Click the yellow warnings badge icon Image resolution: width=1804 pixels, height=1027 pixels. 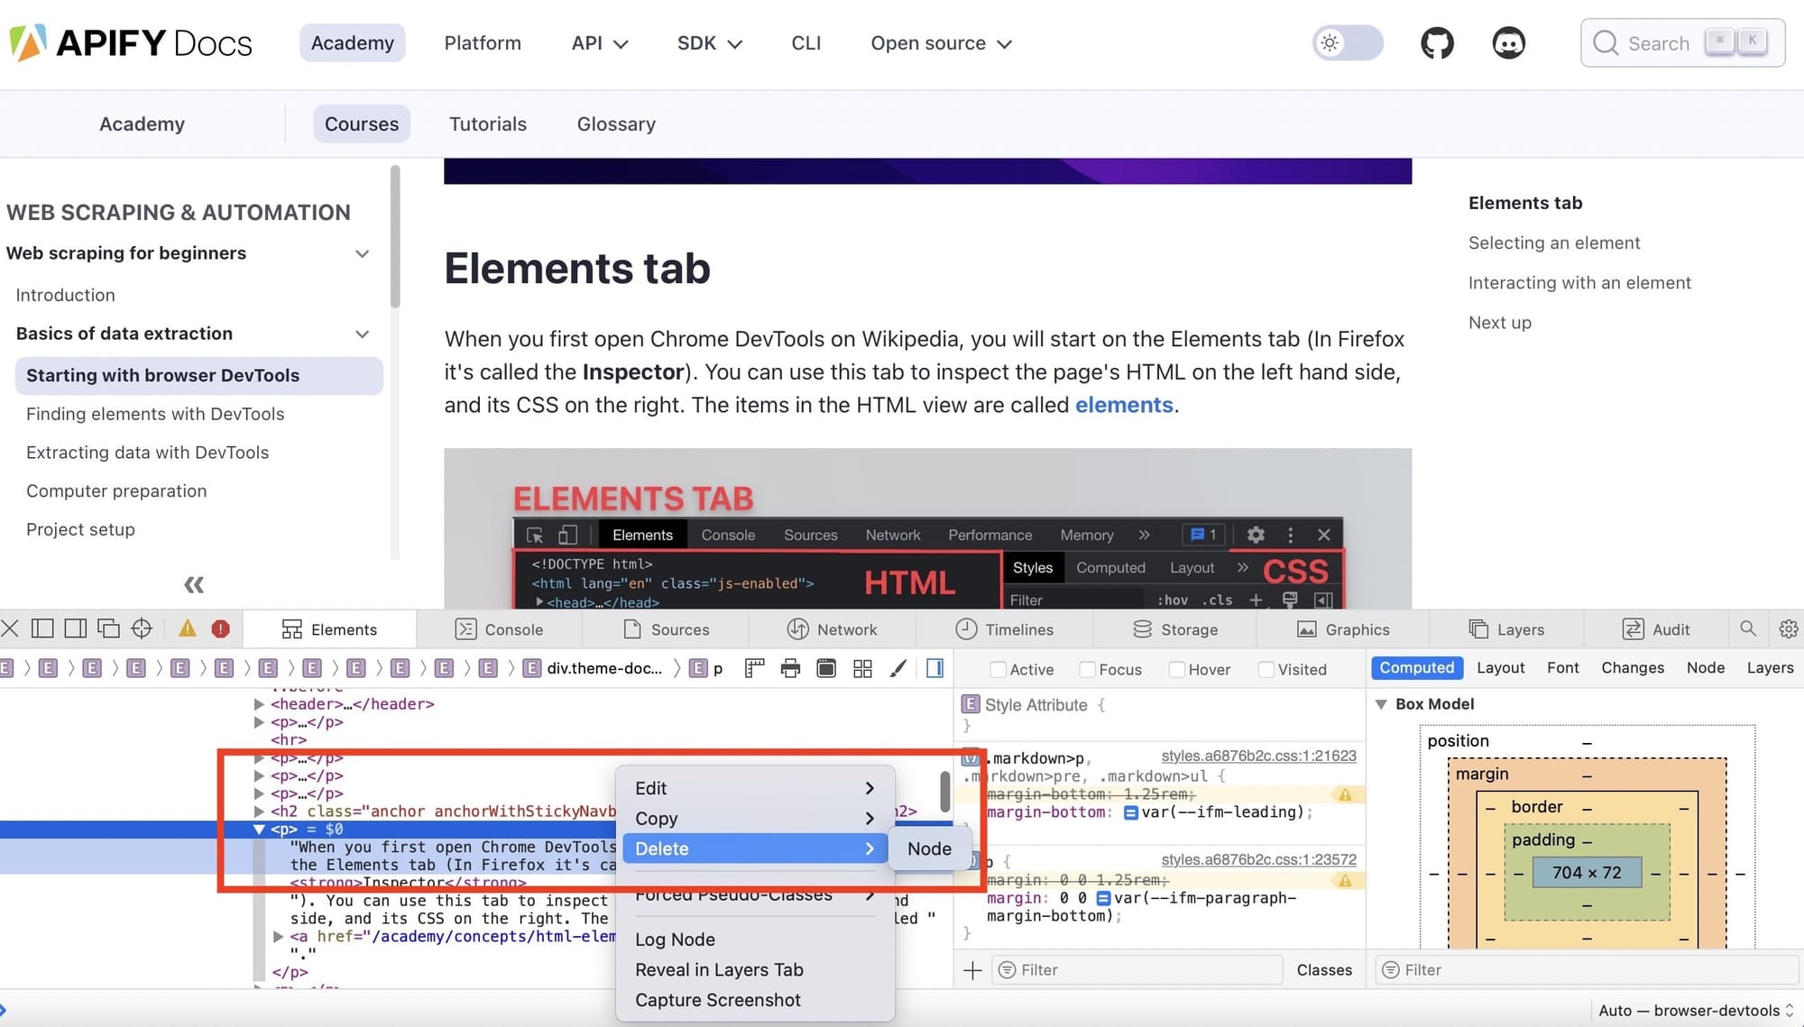coord(187,628)
